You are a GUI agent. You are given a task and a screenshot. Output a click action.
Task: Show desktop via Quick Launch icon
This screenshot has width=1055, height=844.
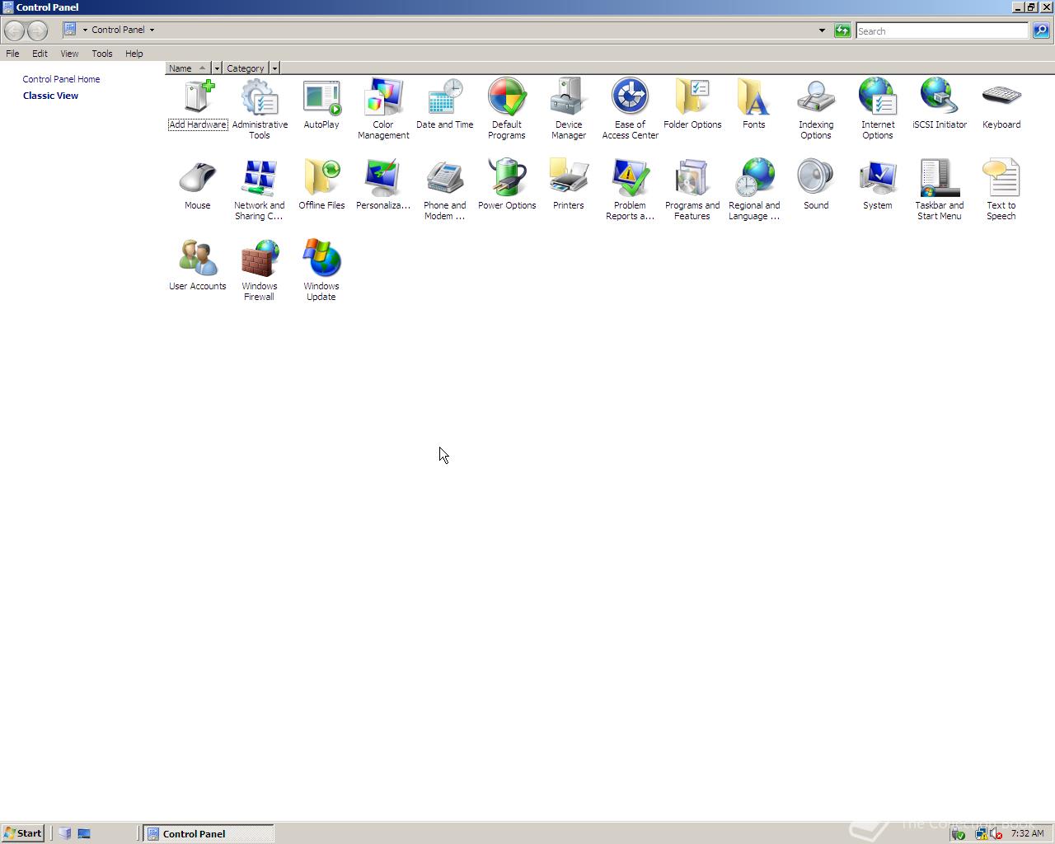tap(84, 833)
